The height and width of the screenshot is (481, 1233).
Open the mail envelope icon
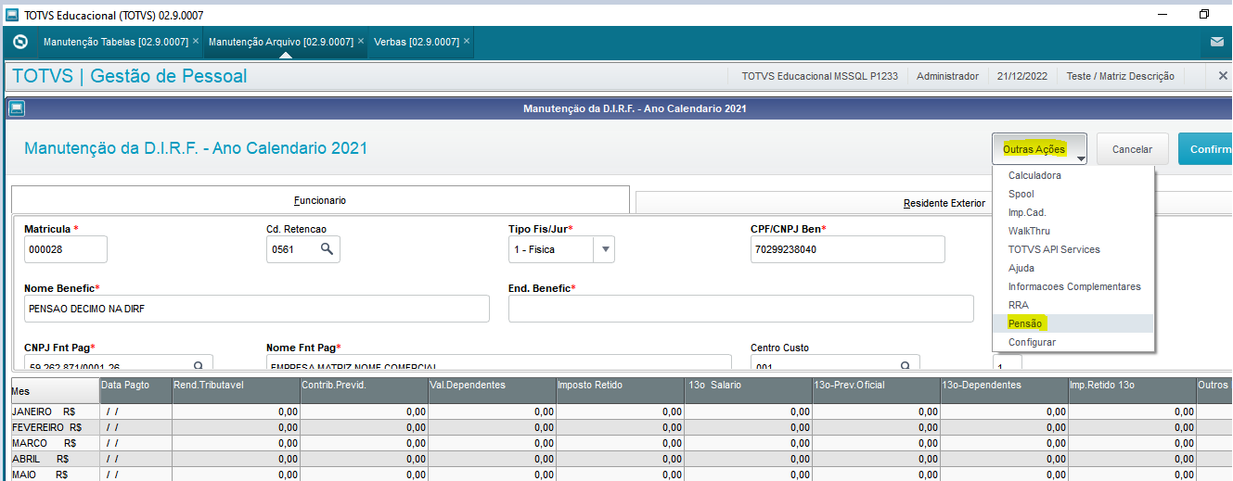tap(1217, 42)
